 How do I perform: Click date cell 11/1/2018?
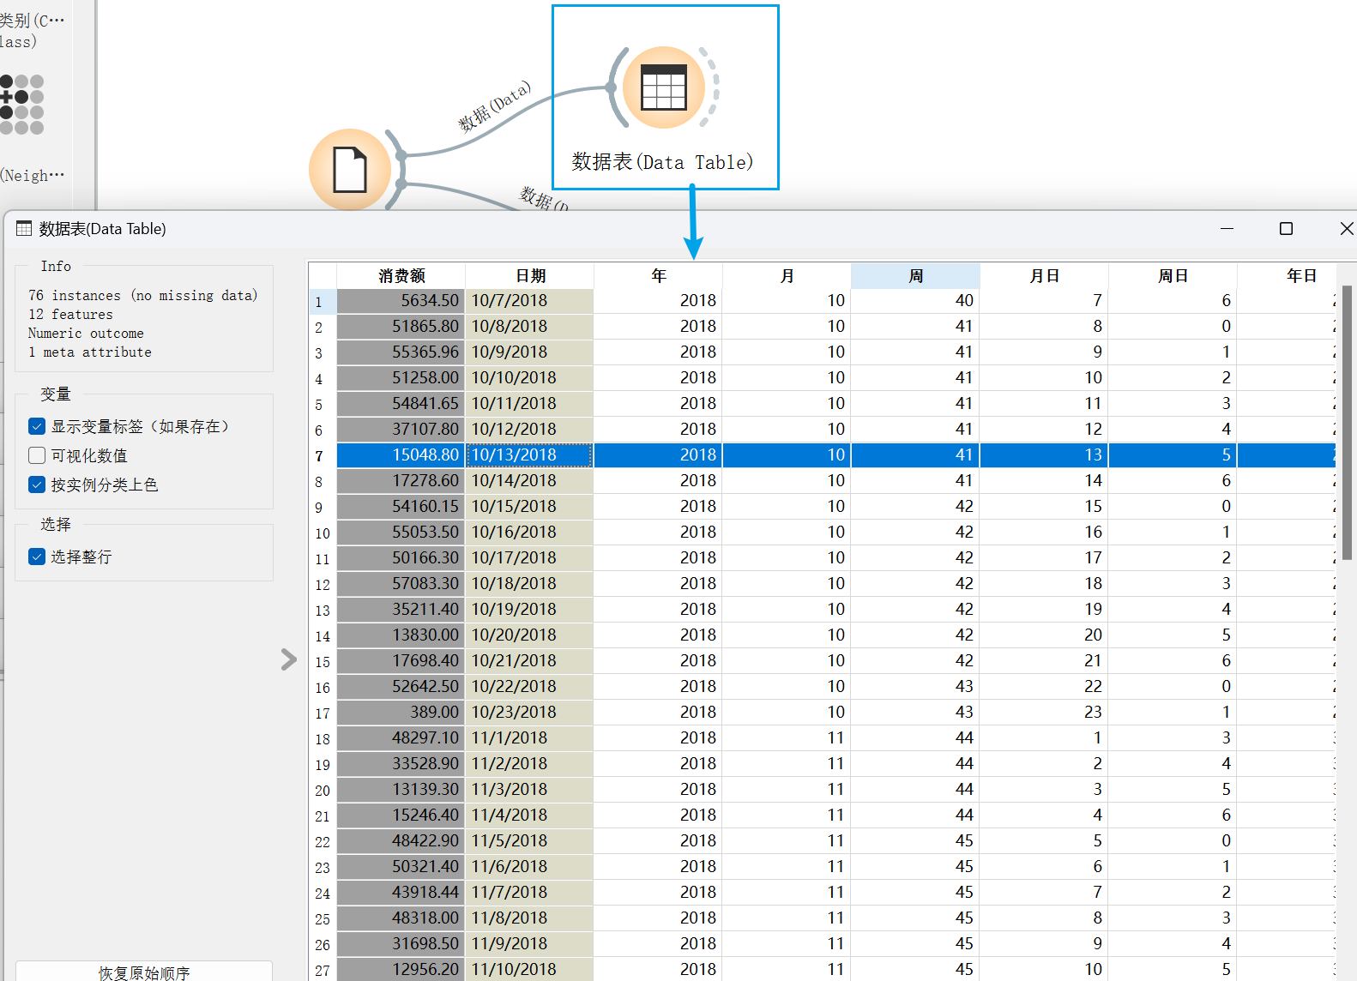530,738
